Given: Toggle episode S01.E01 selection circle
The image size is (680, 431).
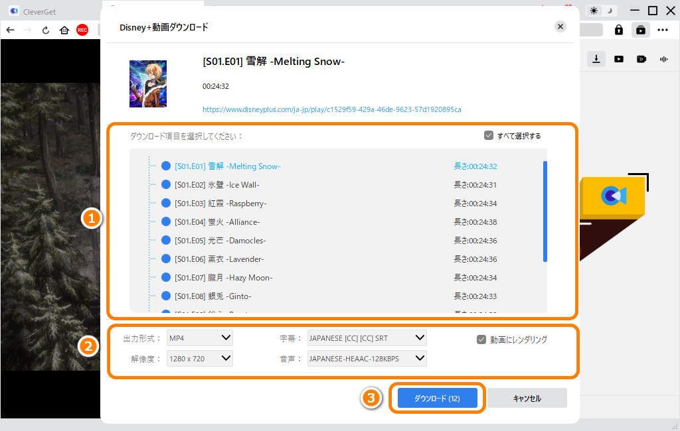Looking at the screenshot, I should pos(165,166).
